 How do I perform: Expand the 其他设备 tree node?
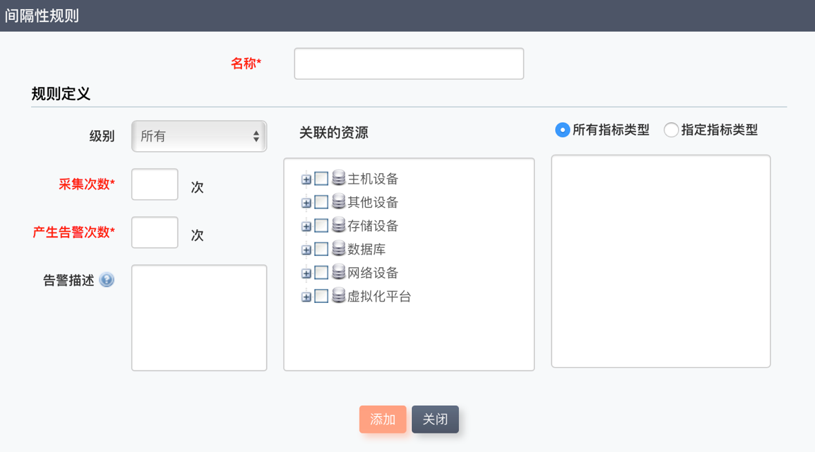[306, 203]
